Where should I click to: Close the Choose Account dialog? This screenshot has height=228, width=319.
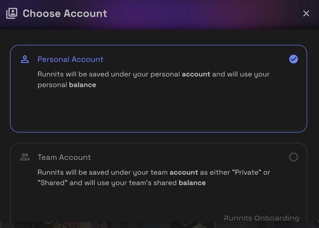click(x=306, y=13)
